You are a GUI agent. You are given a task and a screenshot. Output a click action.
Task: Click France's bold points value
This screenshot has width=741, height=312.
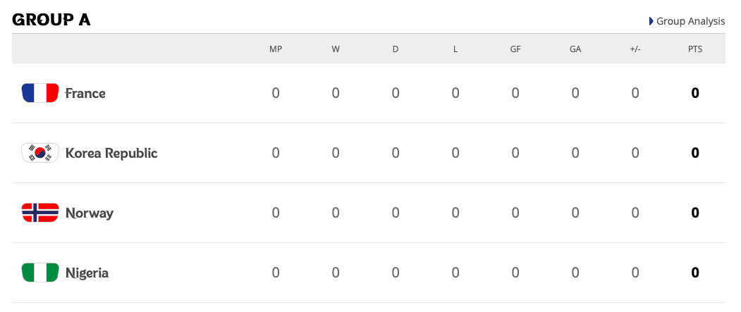pos(695,93)
